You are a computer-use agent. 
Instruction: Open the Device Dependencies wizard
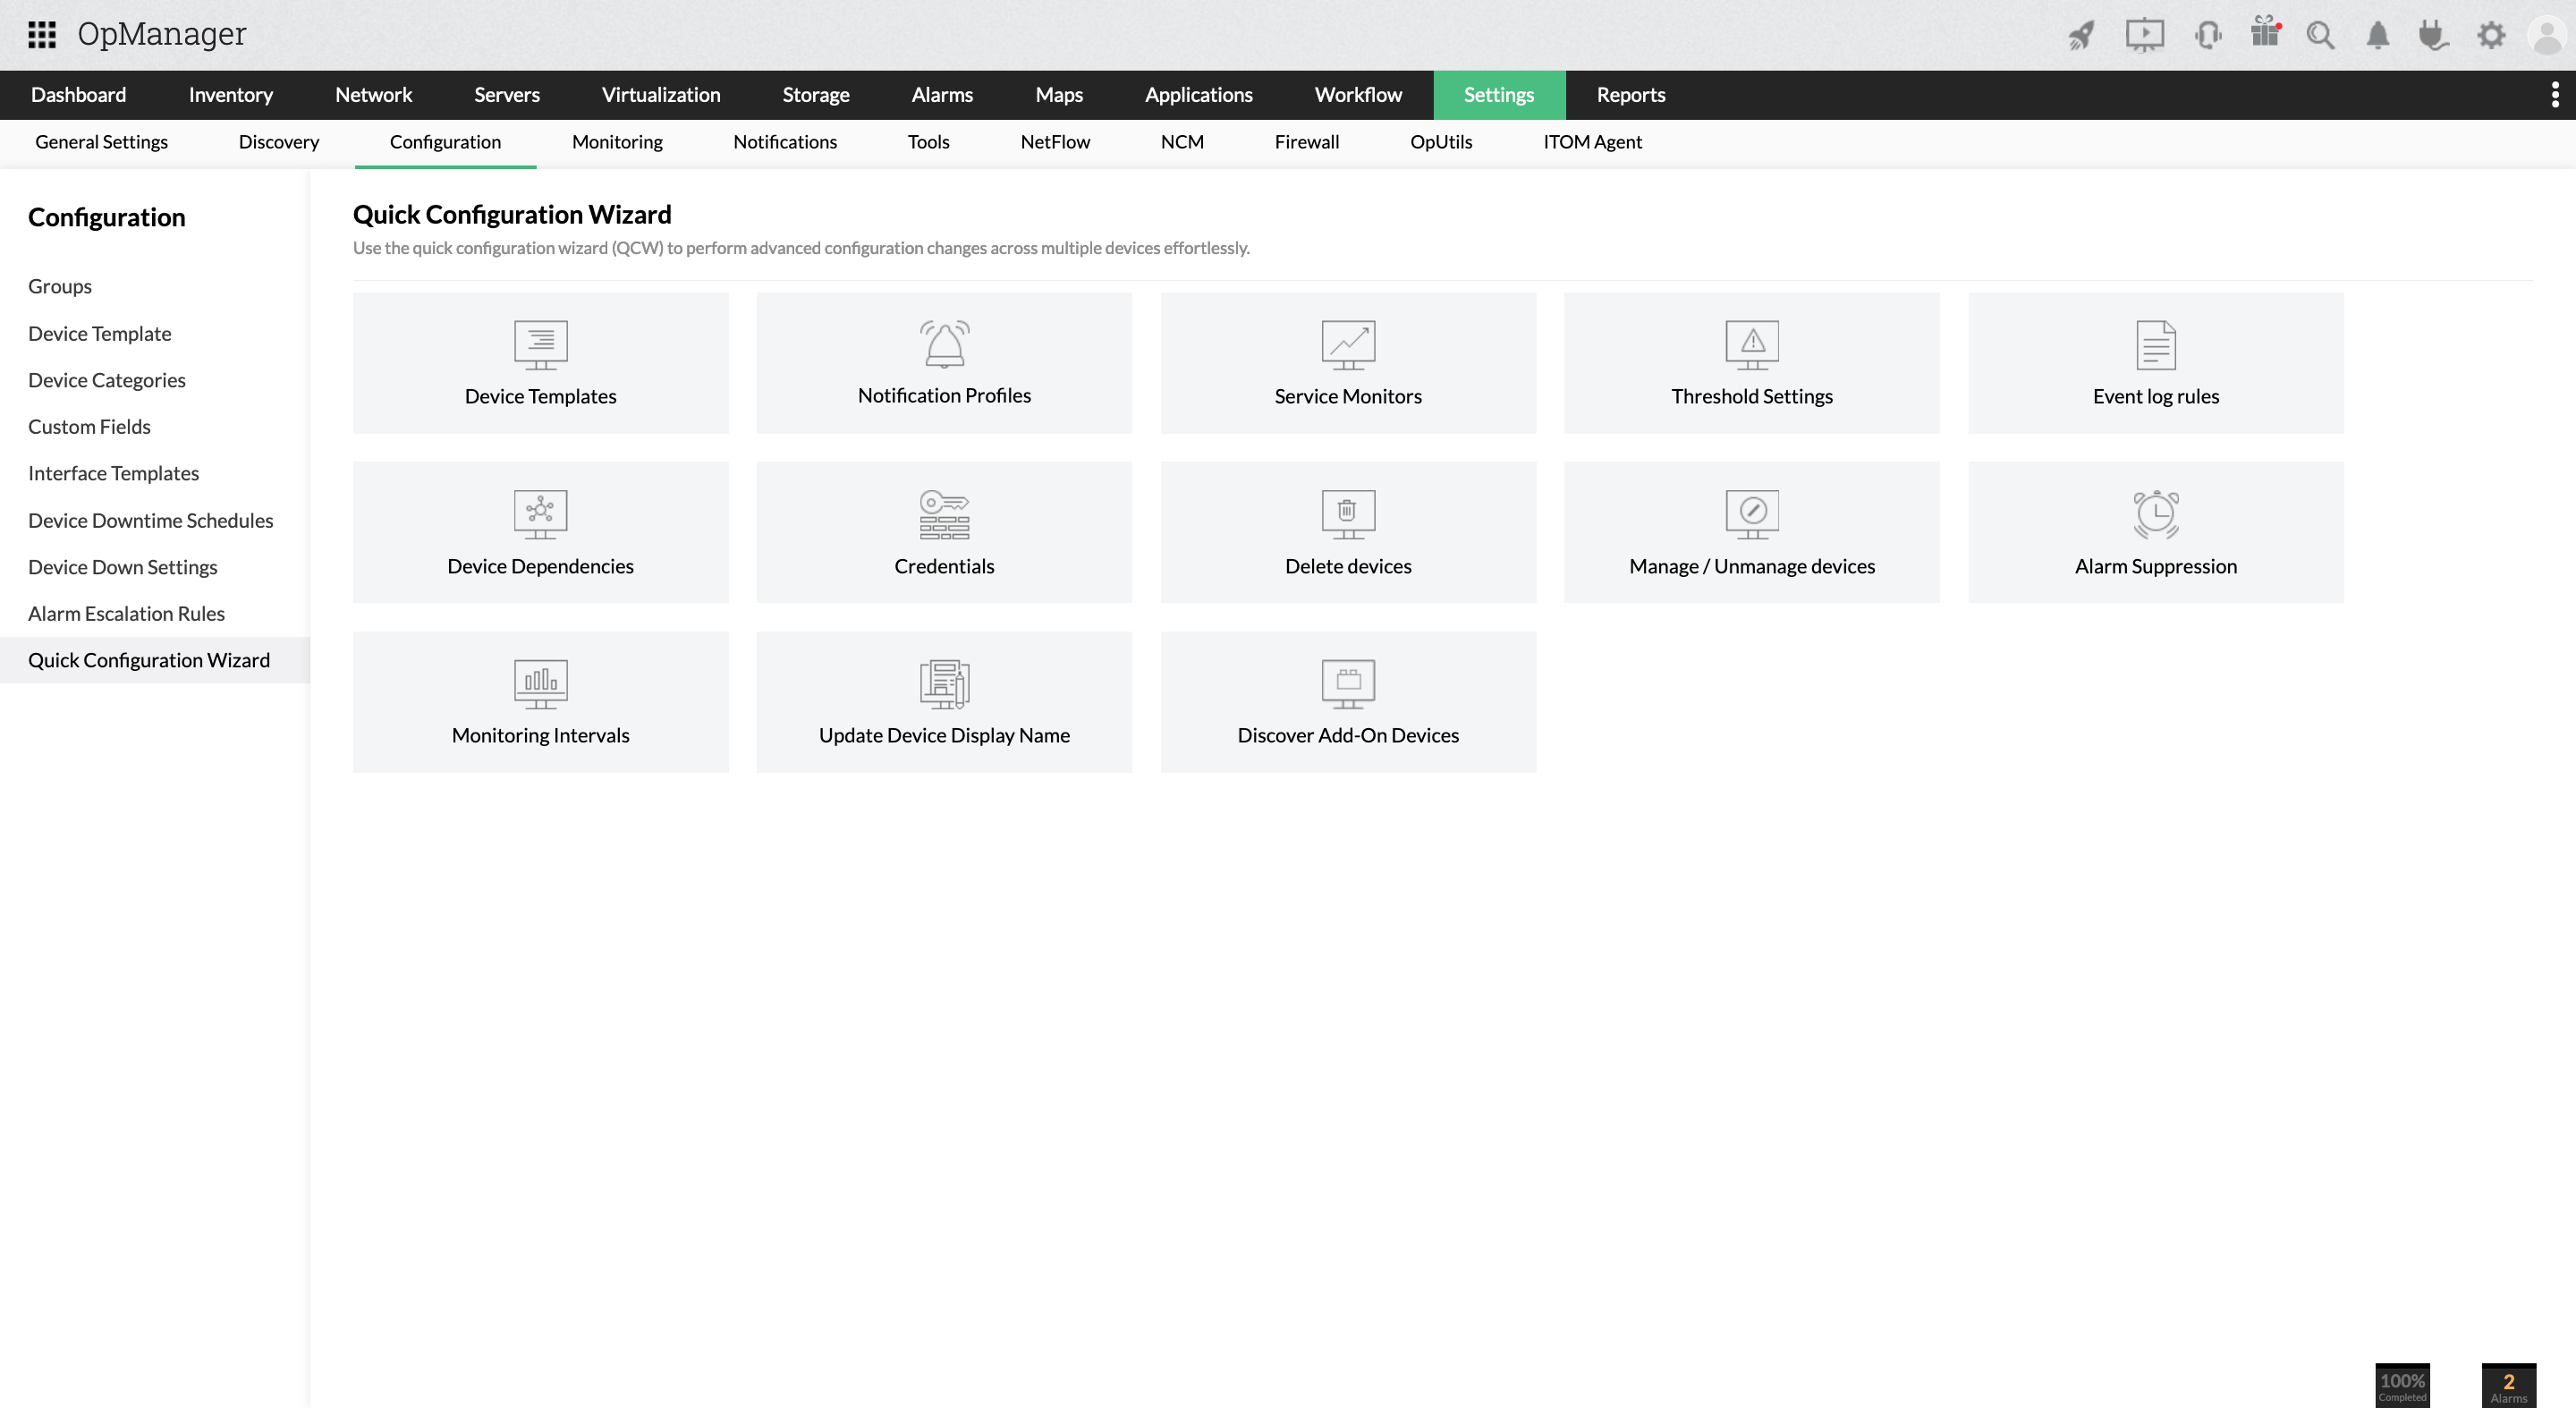pos(539,530)
